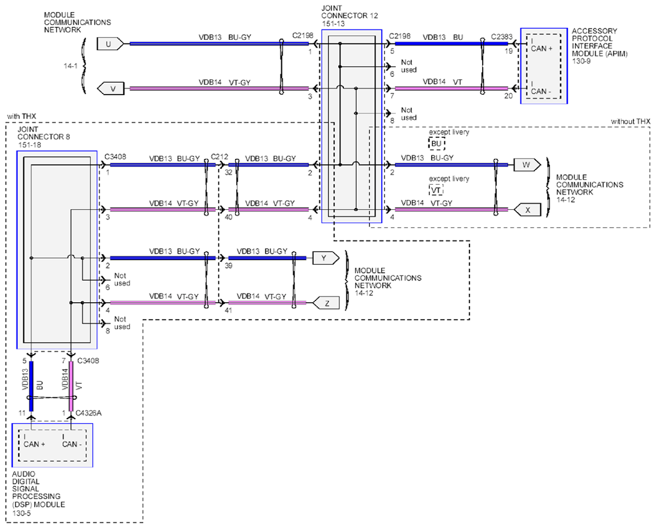Image resolution: width=656 pixels, height=528 pixels.
Task: Select the "130-9" reference number
Action: 581,61
